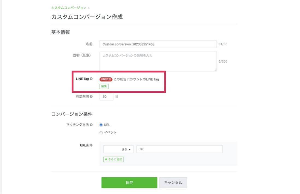Viewport: 300px width, 194px height.
Task: Click the 有効期間 help question icon
Action: point(91,96)
